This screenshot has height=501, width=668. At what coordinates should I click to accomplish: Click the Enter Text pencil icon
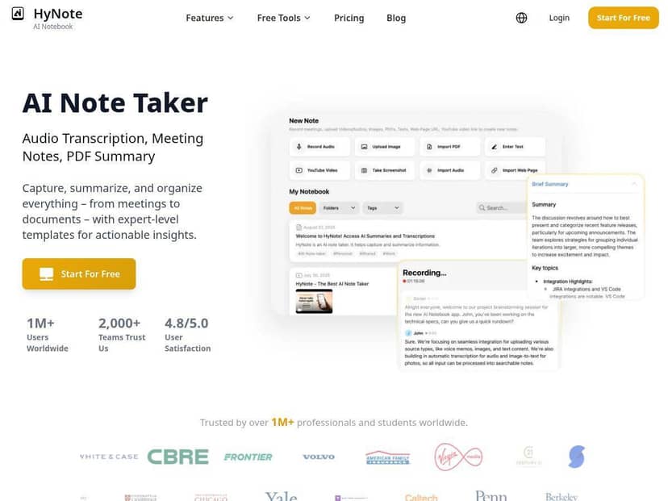(x=494, y=148)
